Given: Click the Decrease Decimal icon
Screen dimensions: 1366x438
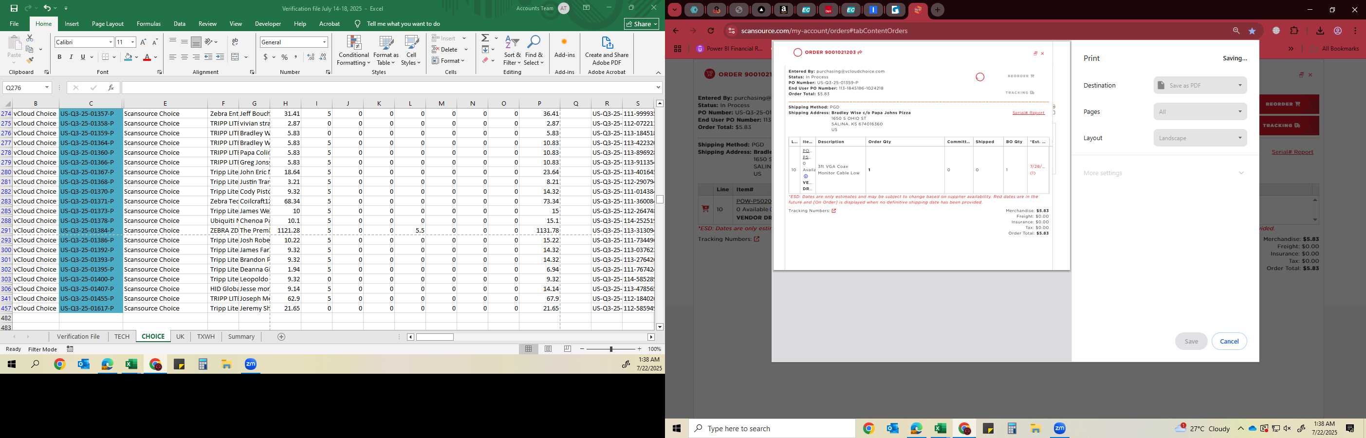Looking at the screenshot, I should click(x=323, y=57).
